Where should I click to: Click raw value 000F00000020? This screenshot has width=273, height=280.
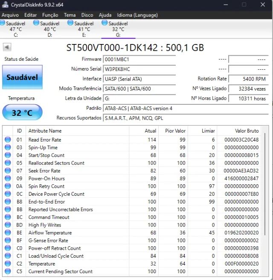tap(241, 264)
